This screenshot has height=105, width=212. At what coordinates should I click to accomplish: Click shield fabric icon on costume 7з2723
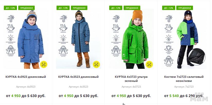169,50
